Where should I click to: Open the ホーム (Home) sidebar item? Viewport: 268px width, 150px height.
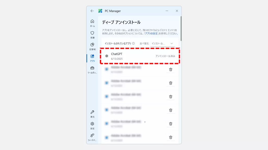click(92, 23)
